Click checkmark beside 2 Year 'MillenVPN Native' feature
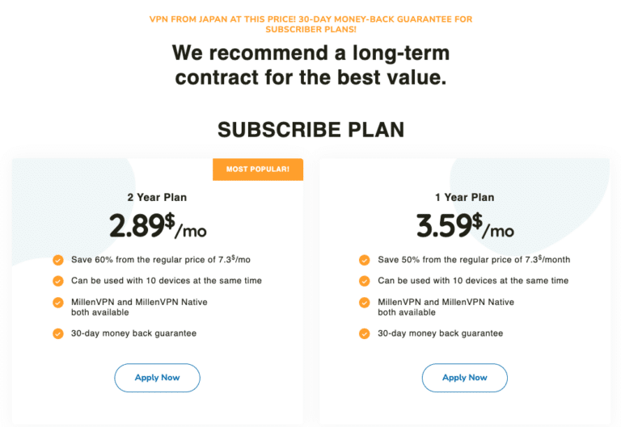 [x=58, y=303]
